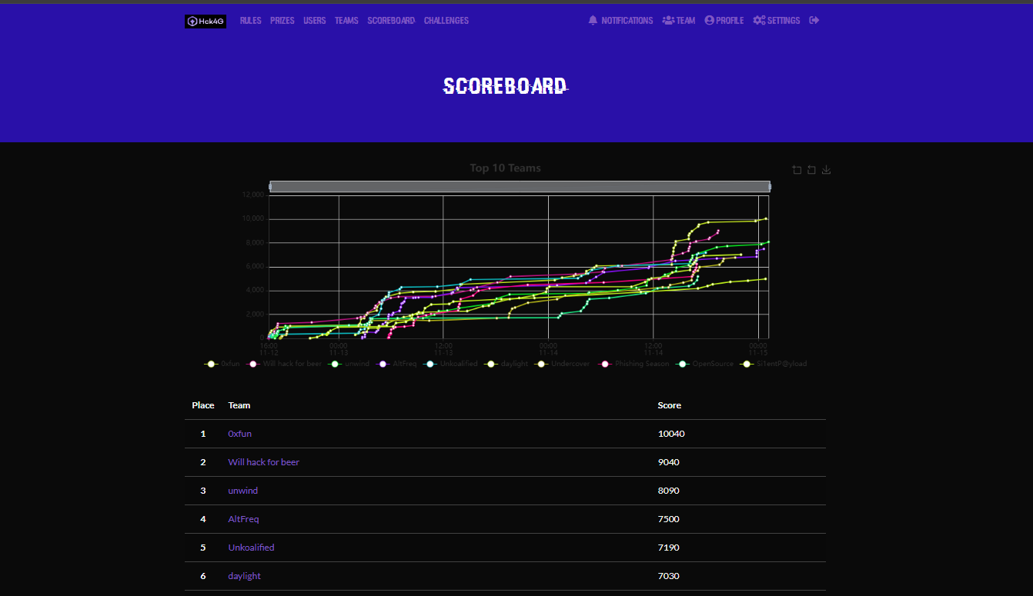
Task: Click the Hck4G logo in navbar
Action: (x=206, y=22)
